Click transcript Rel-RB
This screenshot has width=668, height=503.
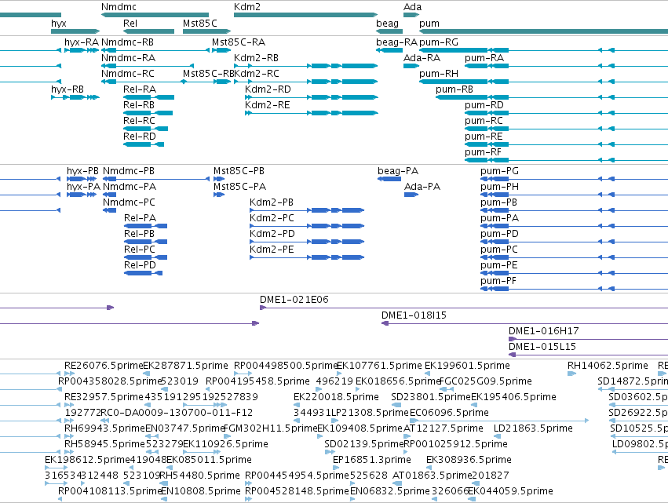click(139, 105)
